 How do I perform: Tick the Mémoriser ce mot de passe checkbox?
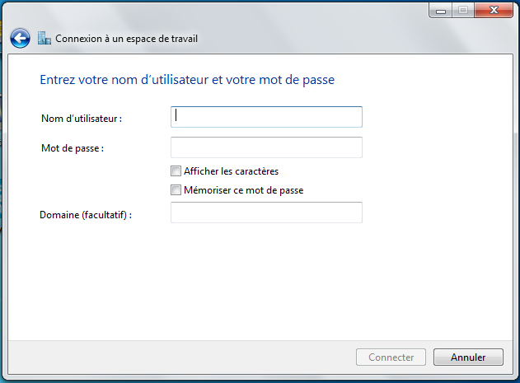click(x=176, y=190)
